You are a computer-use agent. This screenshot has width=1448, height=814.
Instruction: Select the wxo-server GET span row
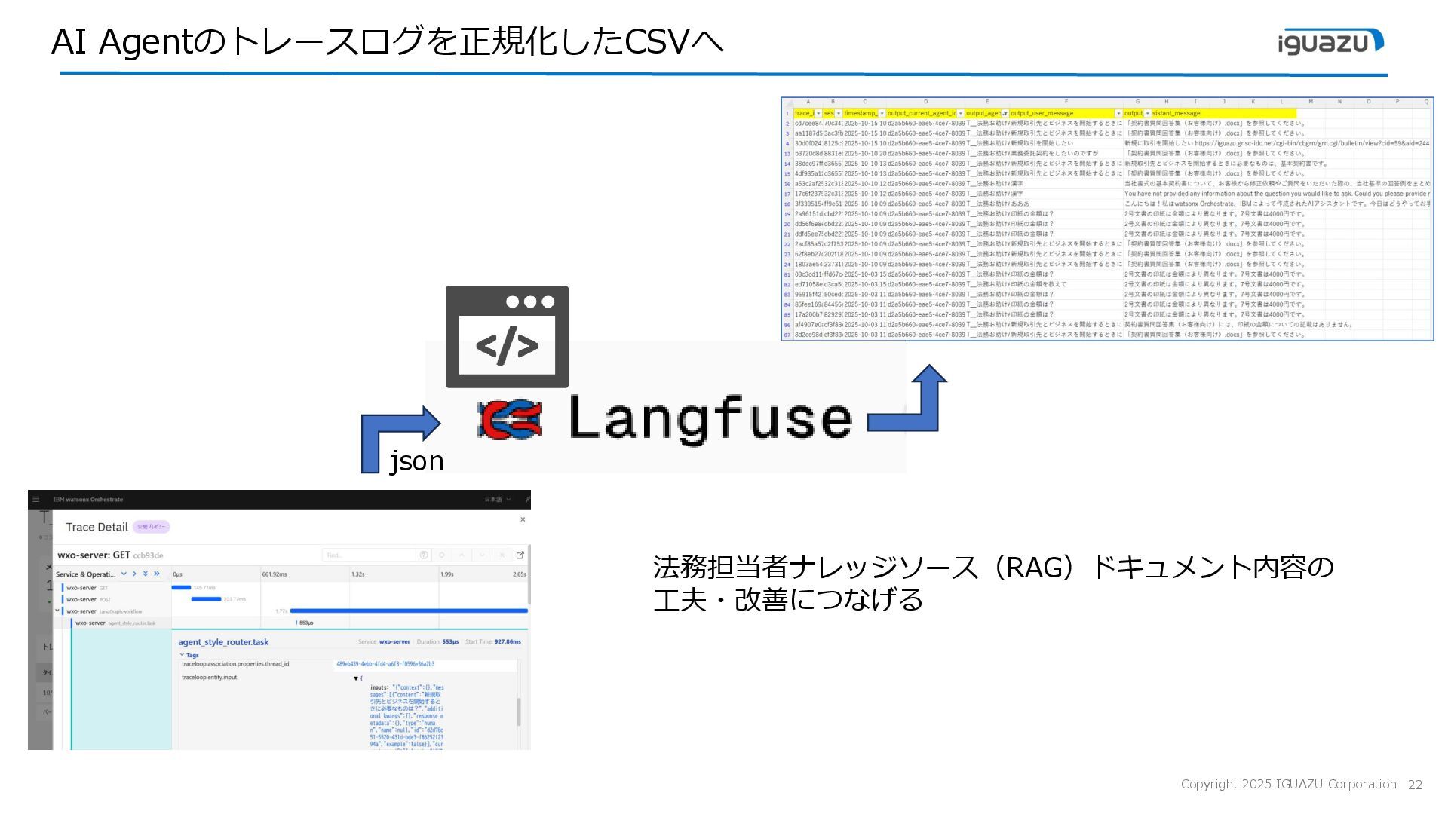112,587
